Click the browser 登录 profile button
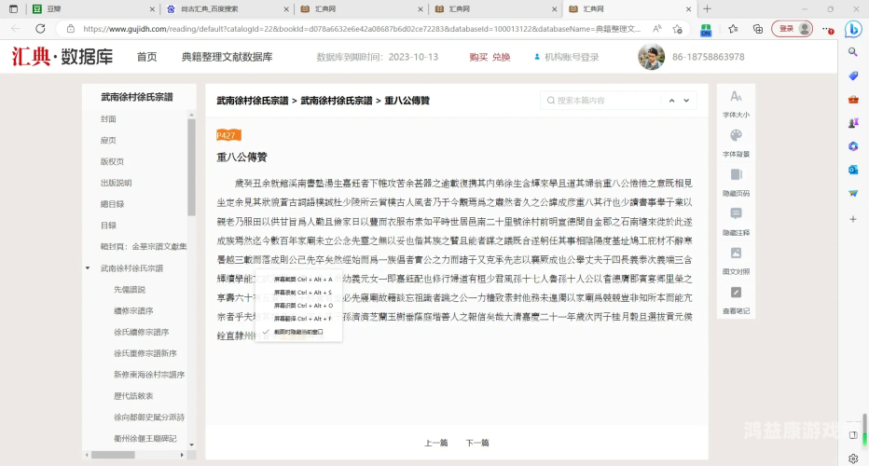The height and width of the screenshot is (466, 869). tap(792, 29)
